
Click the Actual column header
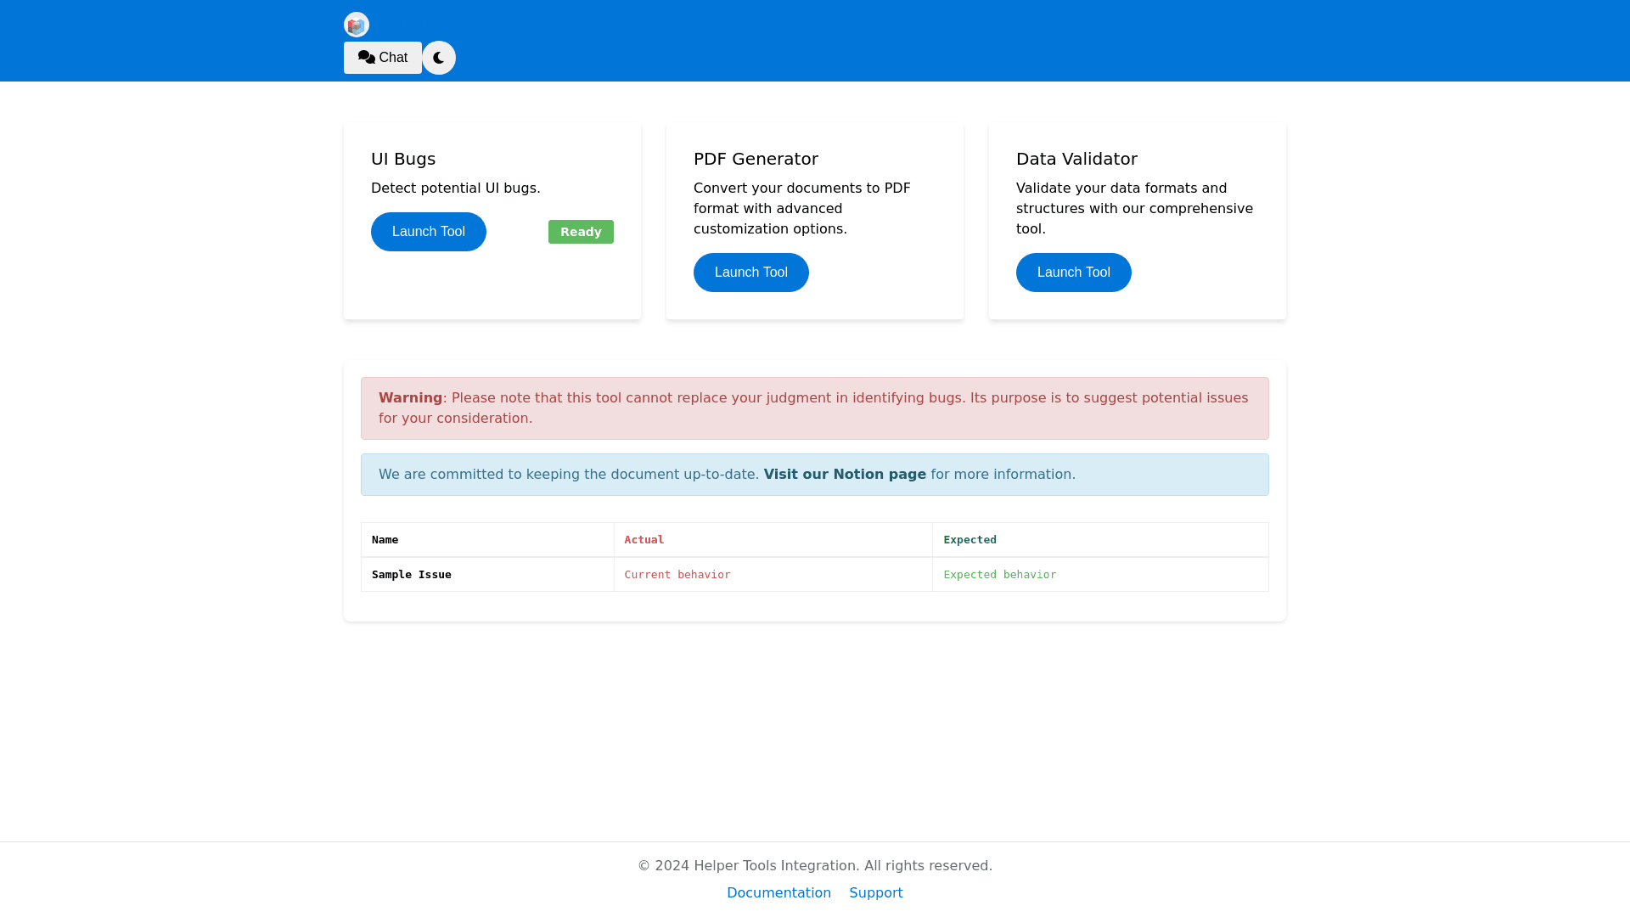644,540
